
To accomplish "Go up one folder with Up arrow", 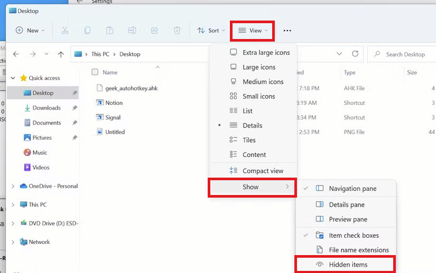I will point(61,54).
